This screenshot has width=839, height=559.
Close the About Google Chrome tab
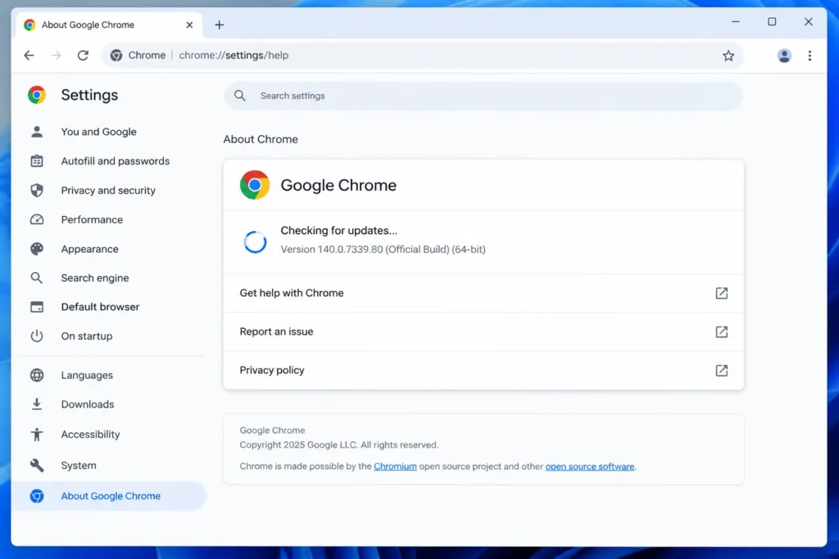click(189, 25)
